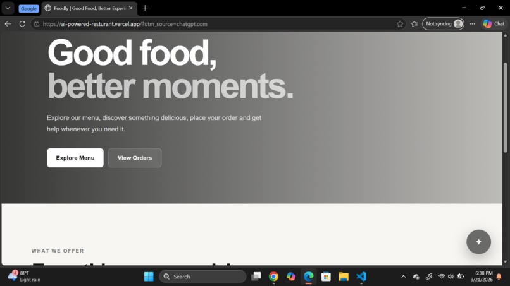
Task: Click the OneDrive cloud tray icon
Action: [x=416, y=277]
